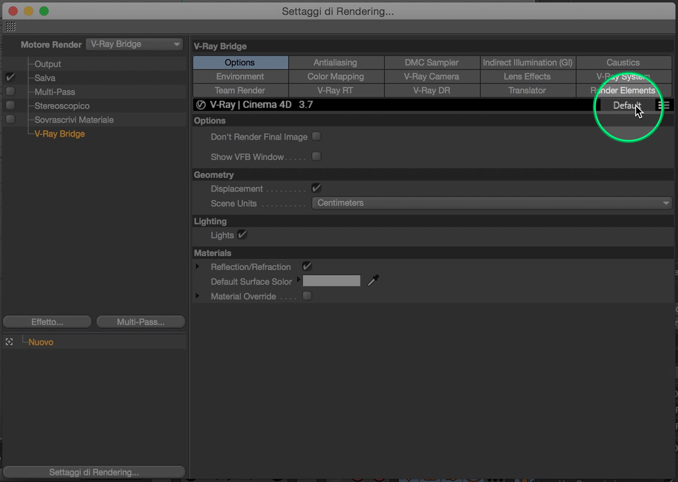Check Don't Render Final Image

pyautogui.click(x=317, y=137)
